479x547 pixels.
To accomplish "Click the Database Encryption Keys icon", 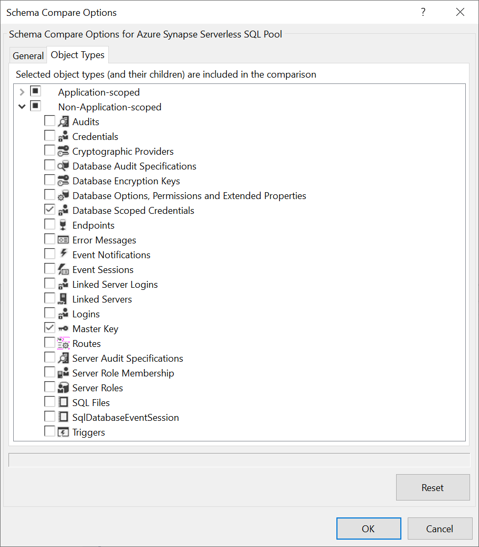I will point(63,181).
